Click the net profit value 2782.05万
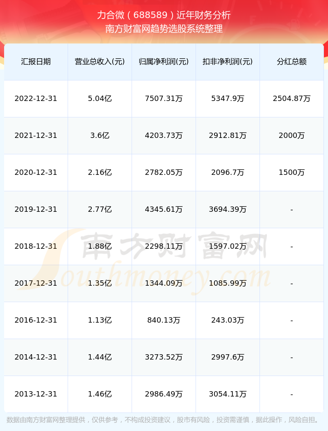Viewport: 328px width, 431px height. tap(164, 172)
